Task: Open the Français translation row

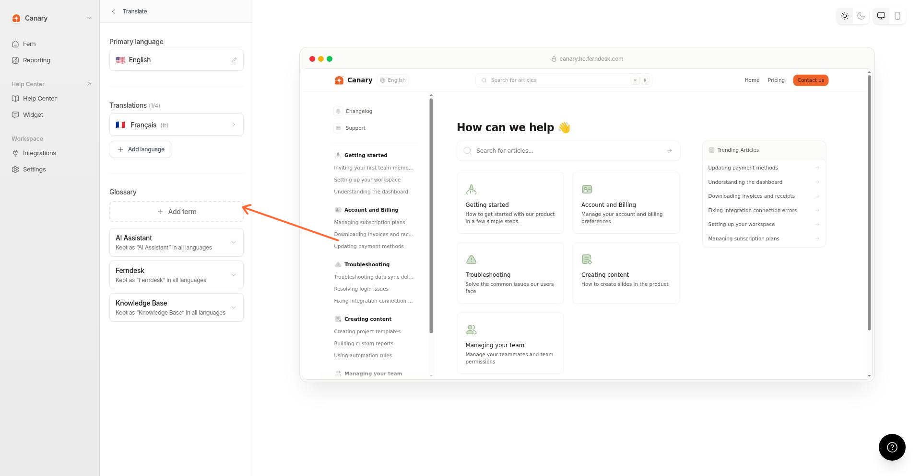Action: coord(177,125)
